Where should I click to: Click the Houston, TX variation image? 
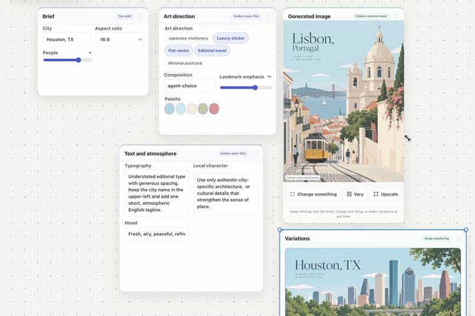click(x=373, y=282)
